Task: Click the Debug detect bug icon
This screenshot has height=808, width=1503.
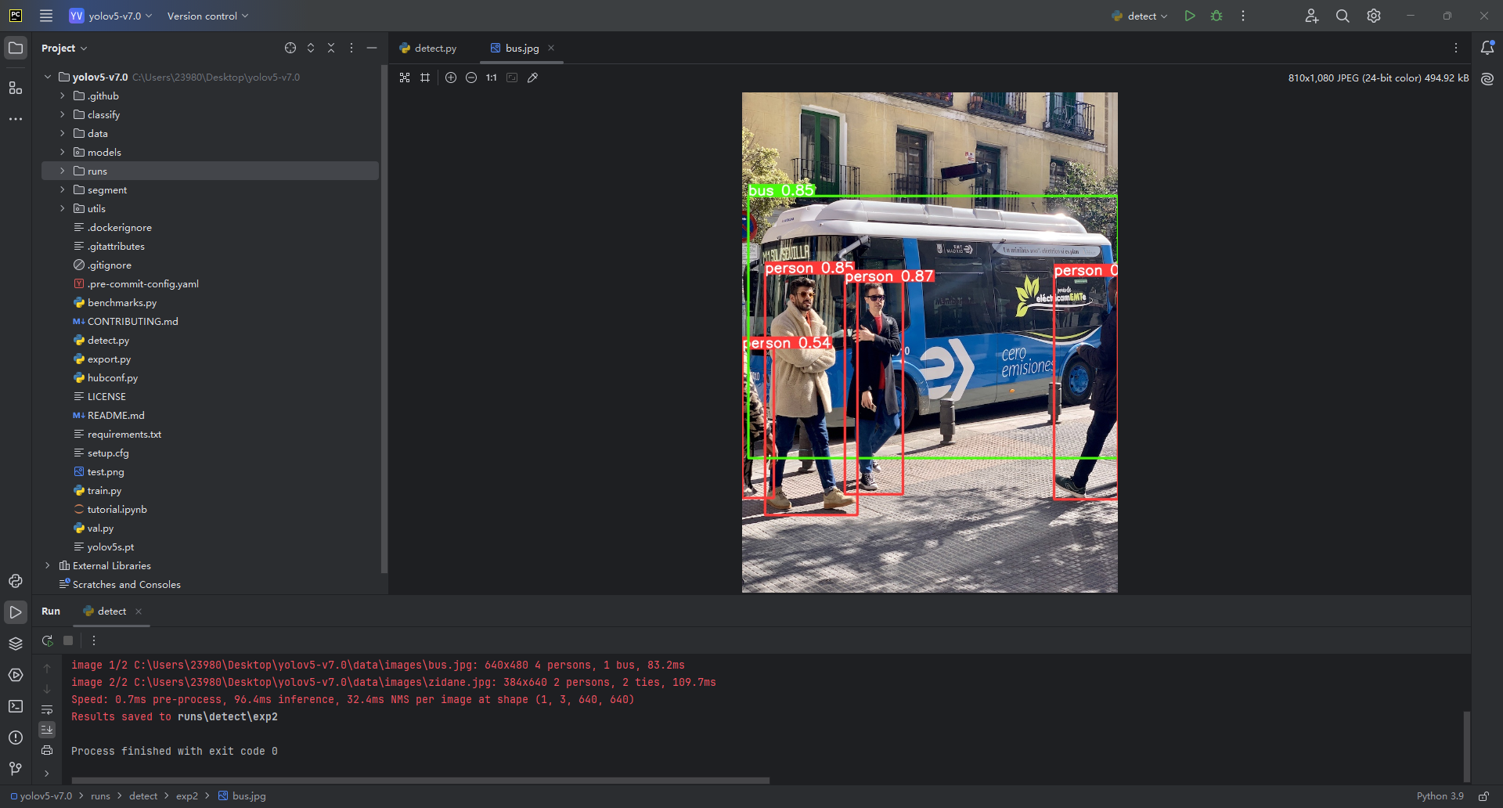Action: click(1216, 16)
